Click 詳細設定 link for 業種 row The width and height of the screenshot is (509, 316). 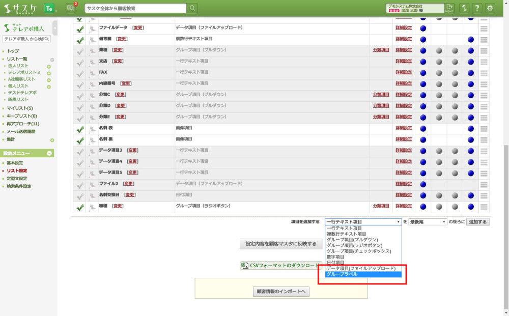tap(404, 50)
